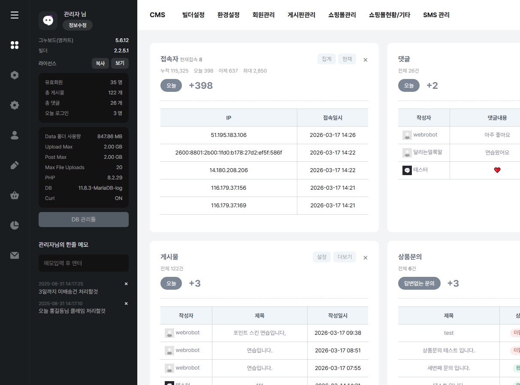Click the DB 관리툴 button
This screenshot has width=520, height=385.
pos(84,219)
